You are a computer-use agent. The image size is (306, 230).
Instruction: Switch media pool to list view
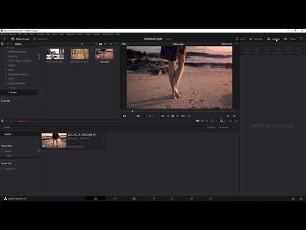[x=207, y=121]
